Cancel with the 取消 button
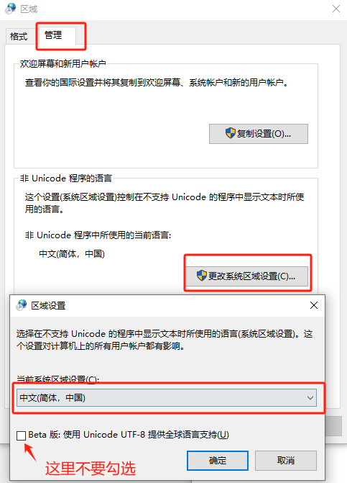 (285, 461)
